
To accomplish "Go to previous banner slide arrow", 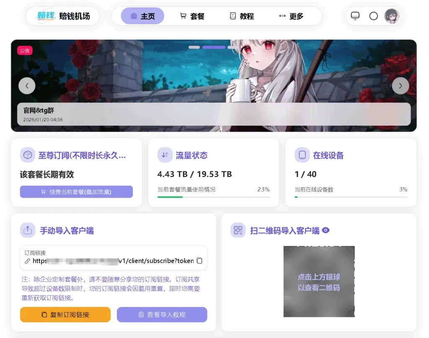I will (27, 86).
